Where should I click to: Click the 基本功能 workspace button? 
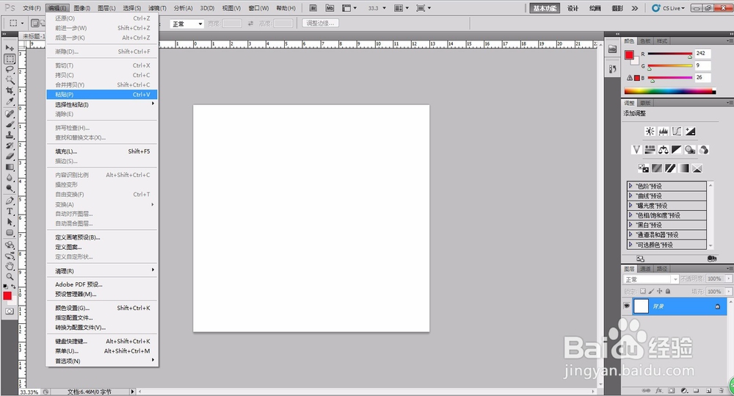(545, 8)
